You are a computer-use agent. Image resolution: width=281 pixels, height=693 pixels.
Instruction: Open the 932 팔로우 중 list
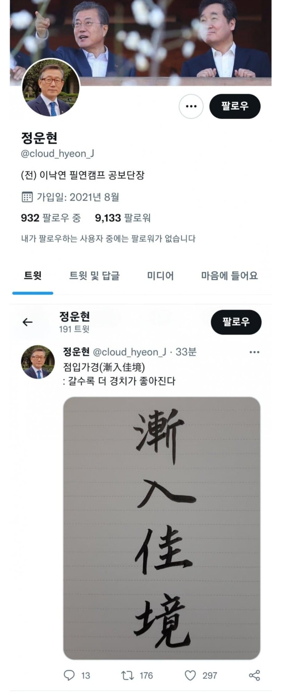point(51,218)
